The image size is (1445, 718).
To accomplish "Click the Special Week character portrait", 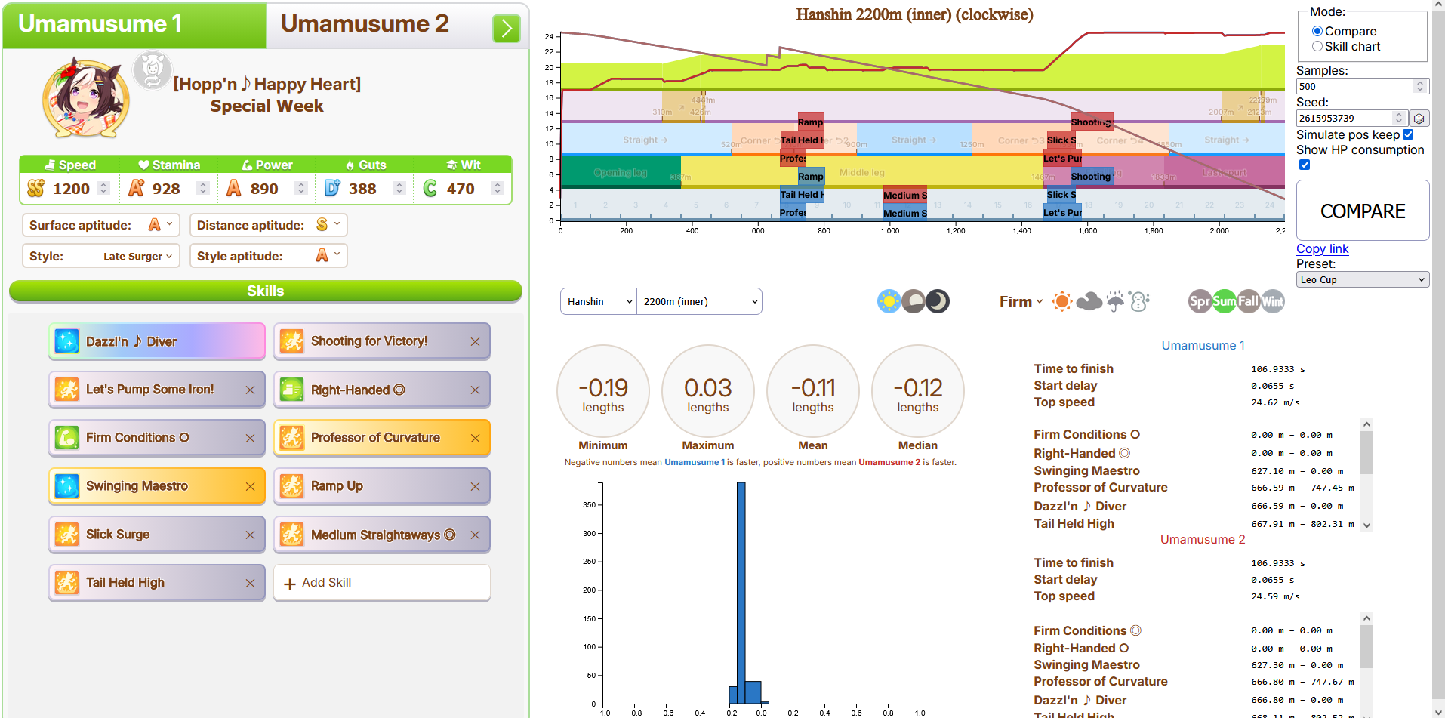I will tap(85, 98).
